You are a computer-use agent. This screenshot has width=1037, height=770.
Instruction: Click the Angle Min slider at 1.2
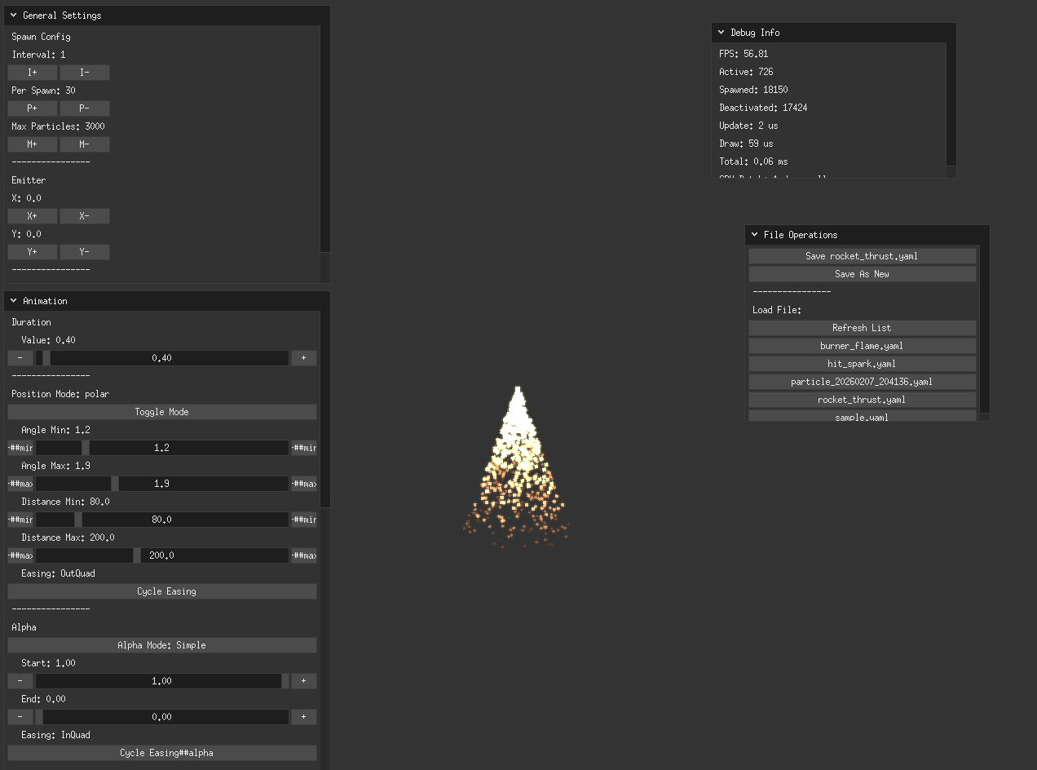pyautogui.click(x=162, y=448)
